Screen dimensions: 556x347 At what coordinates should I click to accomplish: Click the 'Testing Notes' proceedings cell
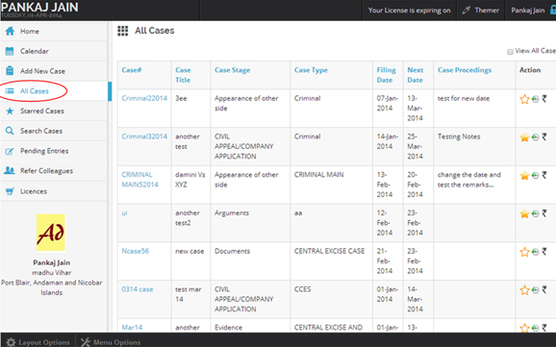click(459, 136)
